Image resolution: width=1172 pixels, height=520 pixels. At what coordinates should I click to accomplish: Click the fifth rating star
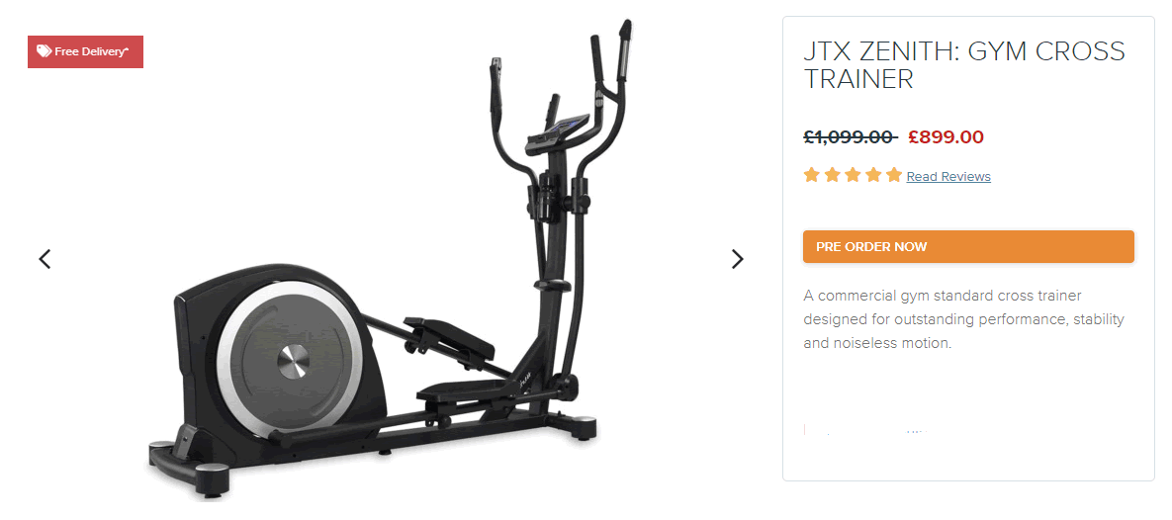[x=894, y=176]
